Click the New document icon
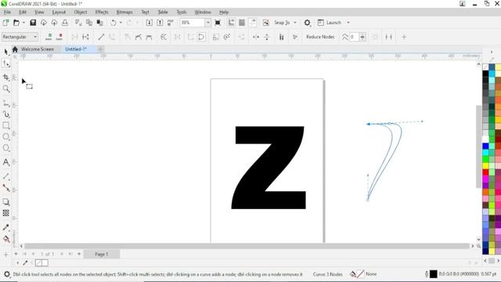501x282 pixels. pos(5,23)
